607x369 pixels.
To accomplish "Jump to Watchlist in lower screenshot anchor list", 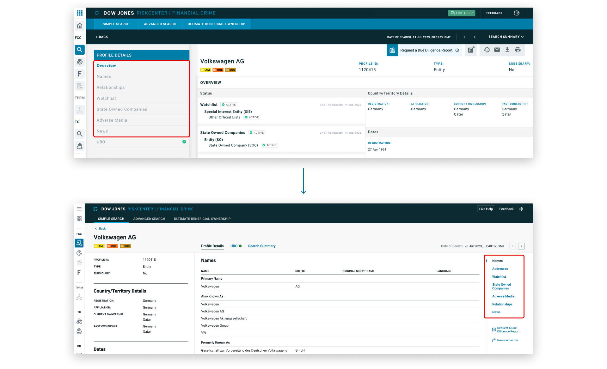I will tap(499, 277).
